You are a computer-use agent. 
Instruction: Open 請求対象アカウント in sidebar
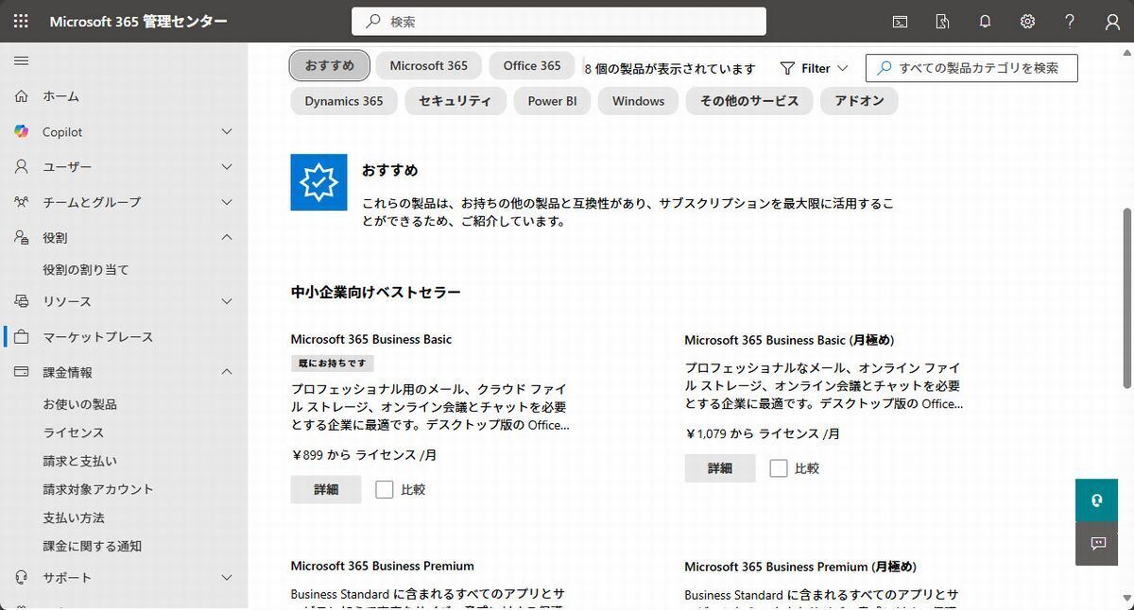[98, 489]
